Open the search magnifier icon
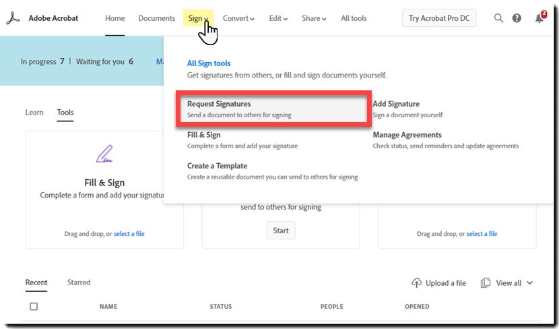 pos(498,18)
